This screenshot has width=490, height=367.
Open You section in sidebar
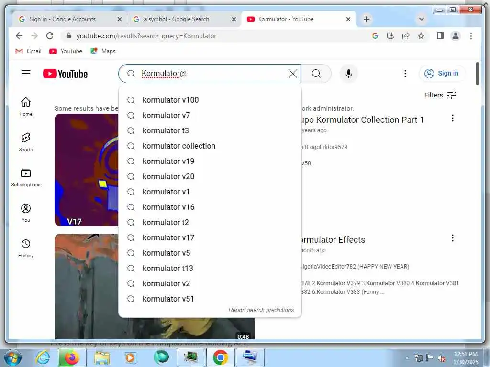[x=26, y=213]
